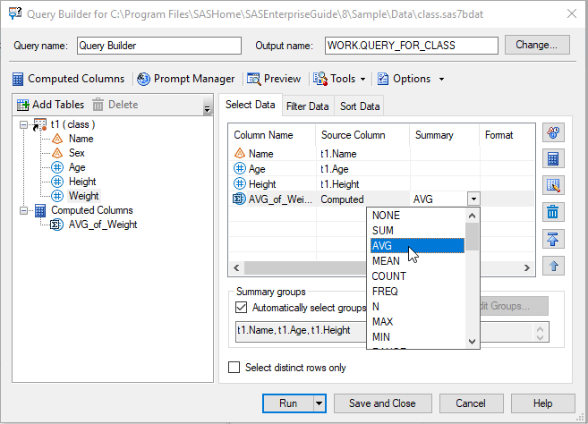588x424 pixels.
Task: Click Add Tables icon button
Action: tap(24, 105)
